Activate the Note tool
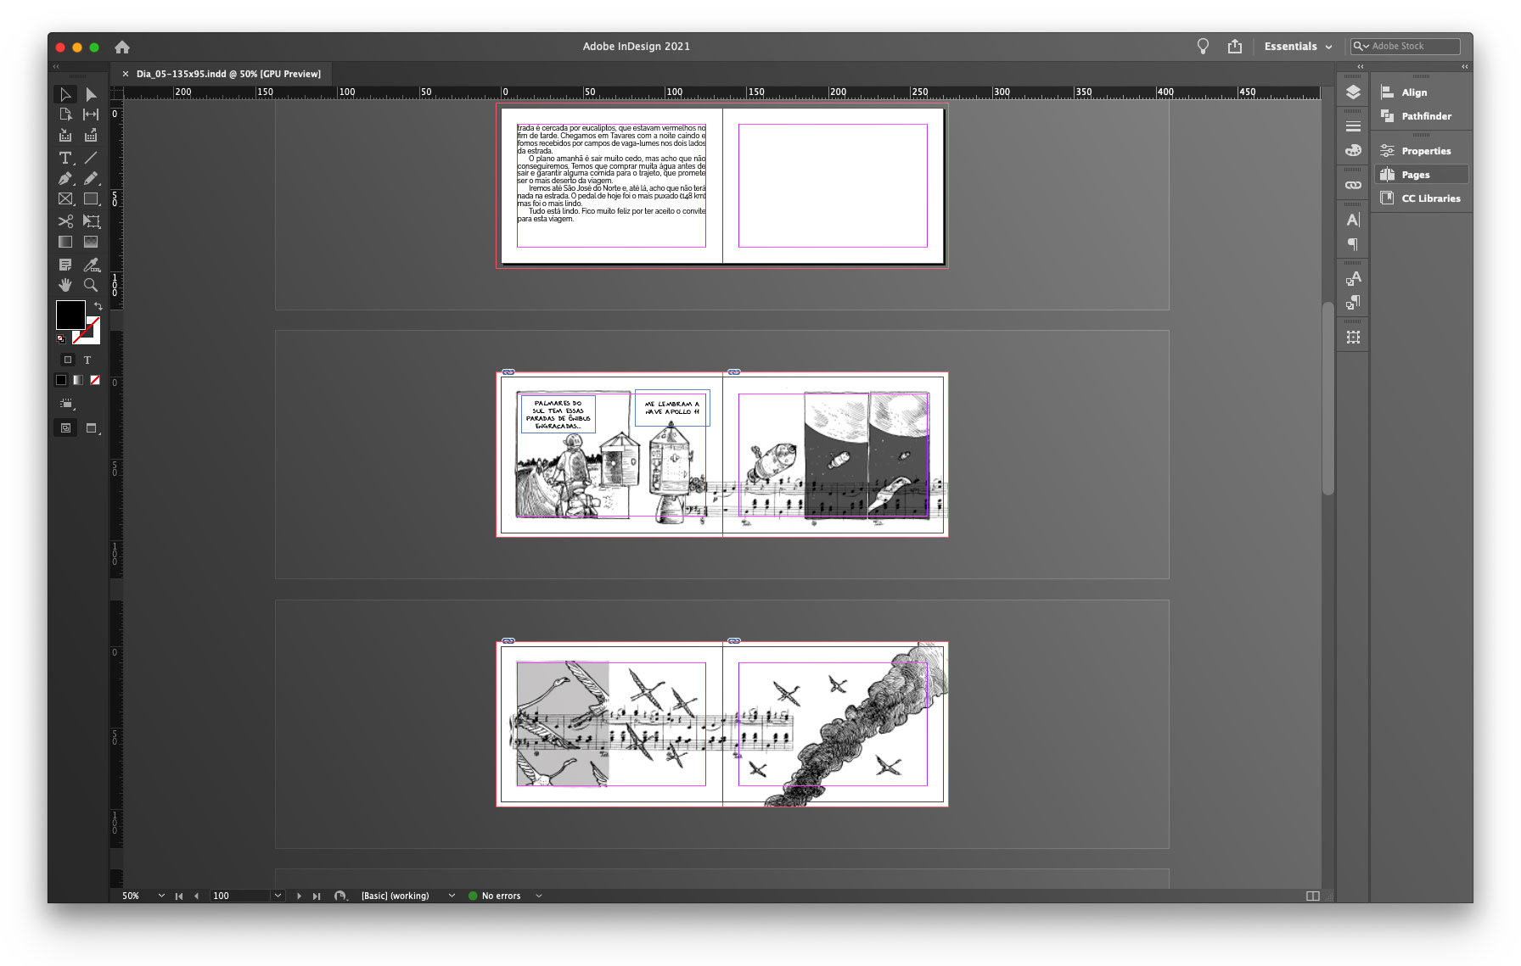This screenshot has height=966, width=1521. click(x=65, y=265)
